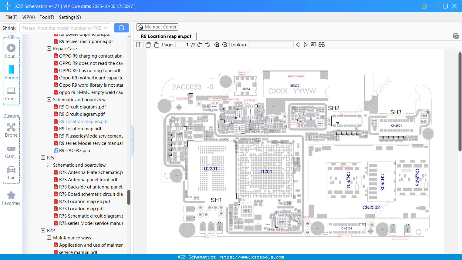Zoom out of the location map
This screenshot has width=462, height=260.
coord(225,45)
